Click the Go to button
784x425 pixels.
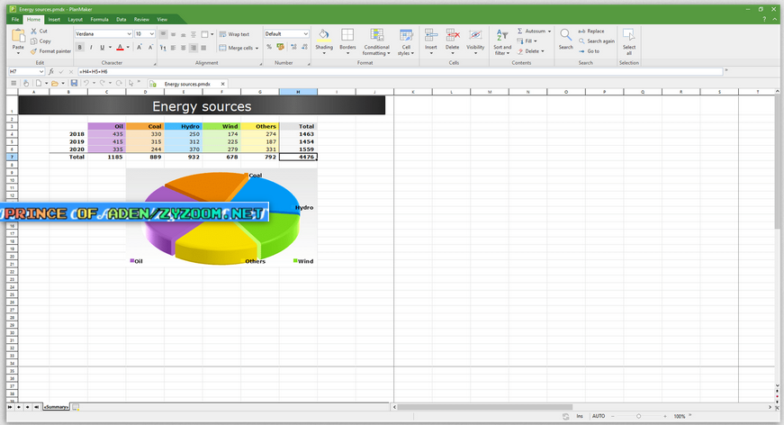(589, 51)
